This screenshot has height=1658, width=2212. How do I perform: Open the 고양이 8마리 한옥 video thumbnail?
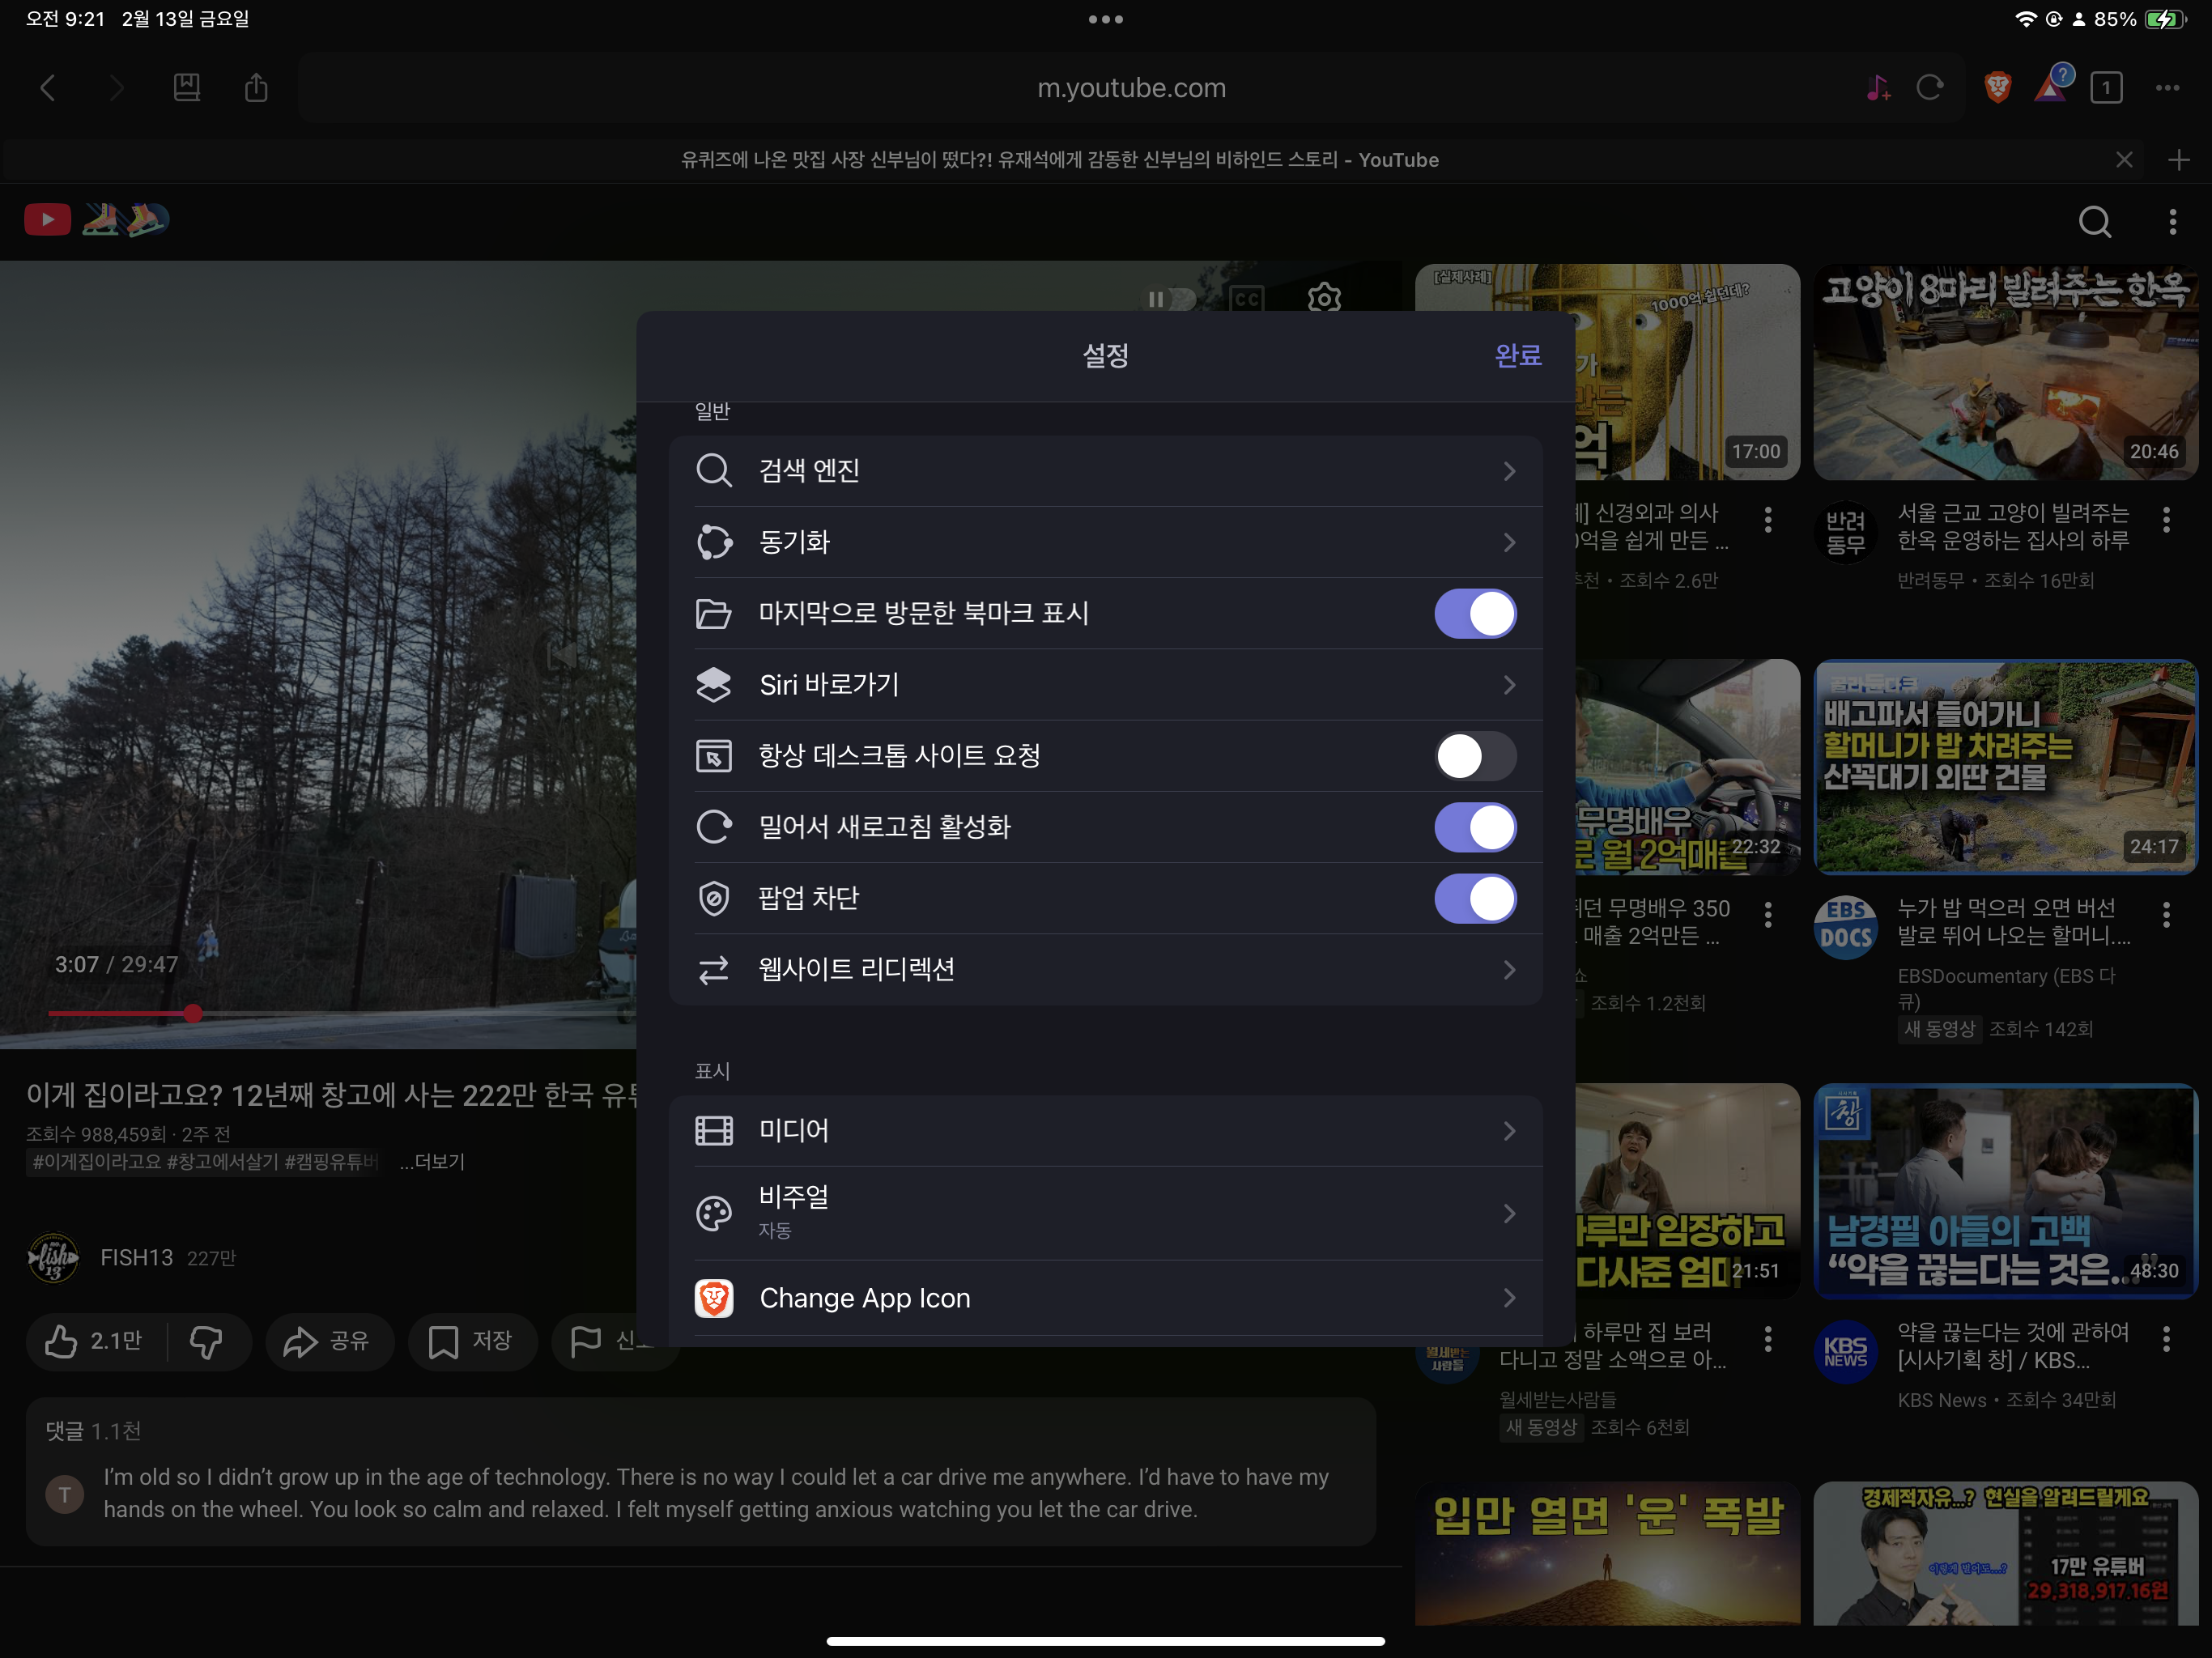point(2004,372)
